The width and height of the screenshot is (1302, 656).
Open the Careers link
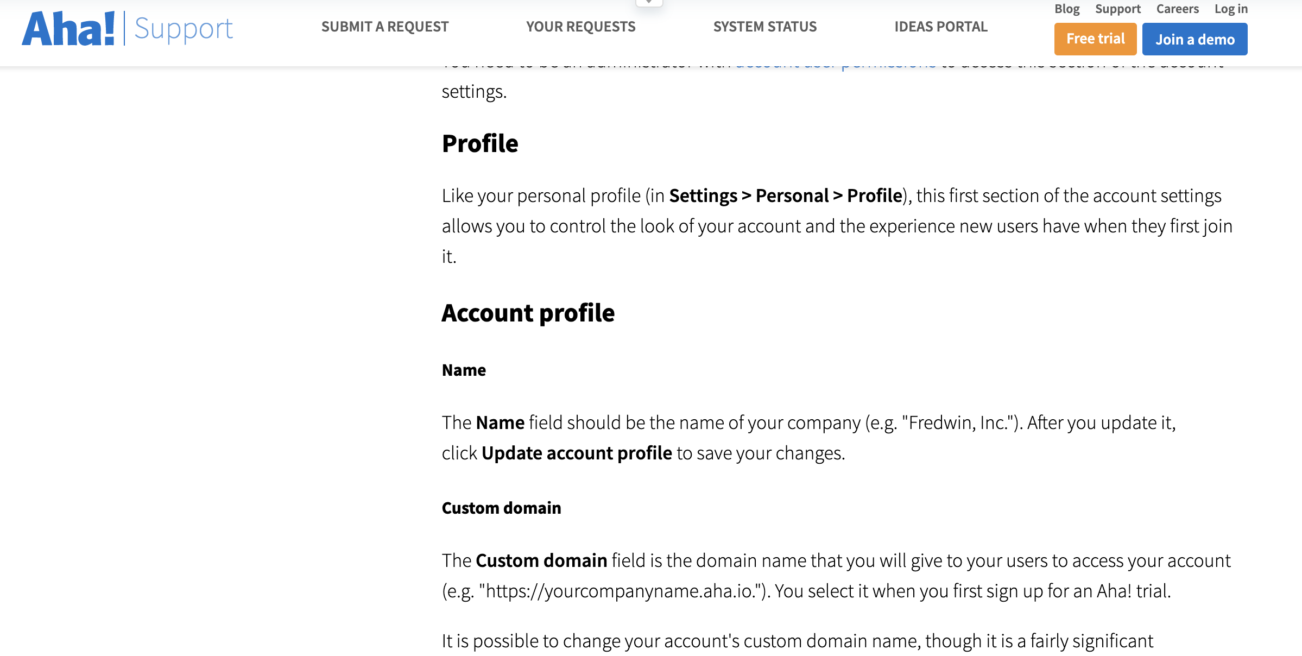(x=1177, y=9)
